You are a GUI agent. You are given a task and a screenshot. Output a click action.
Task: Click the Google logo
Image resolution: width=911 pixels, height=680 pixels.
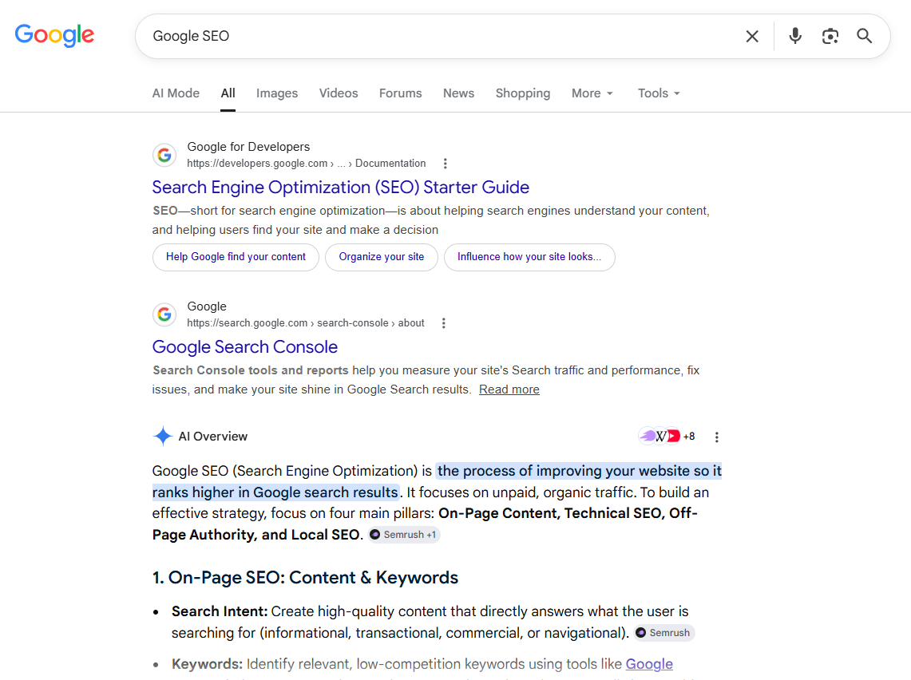click(x=54, y=35)
